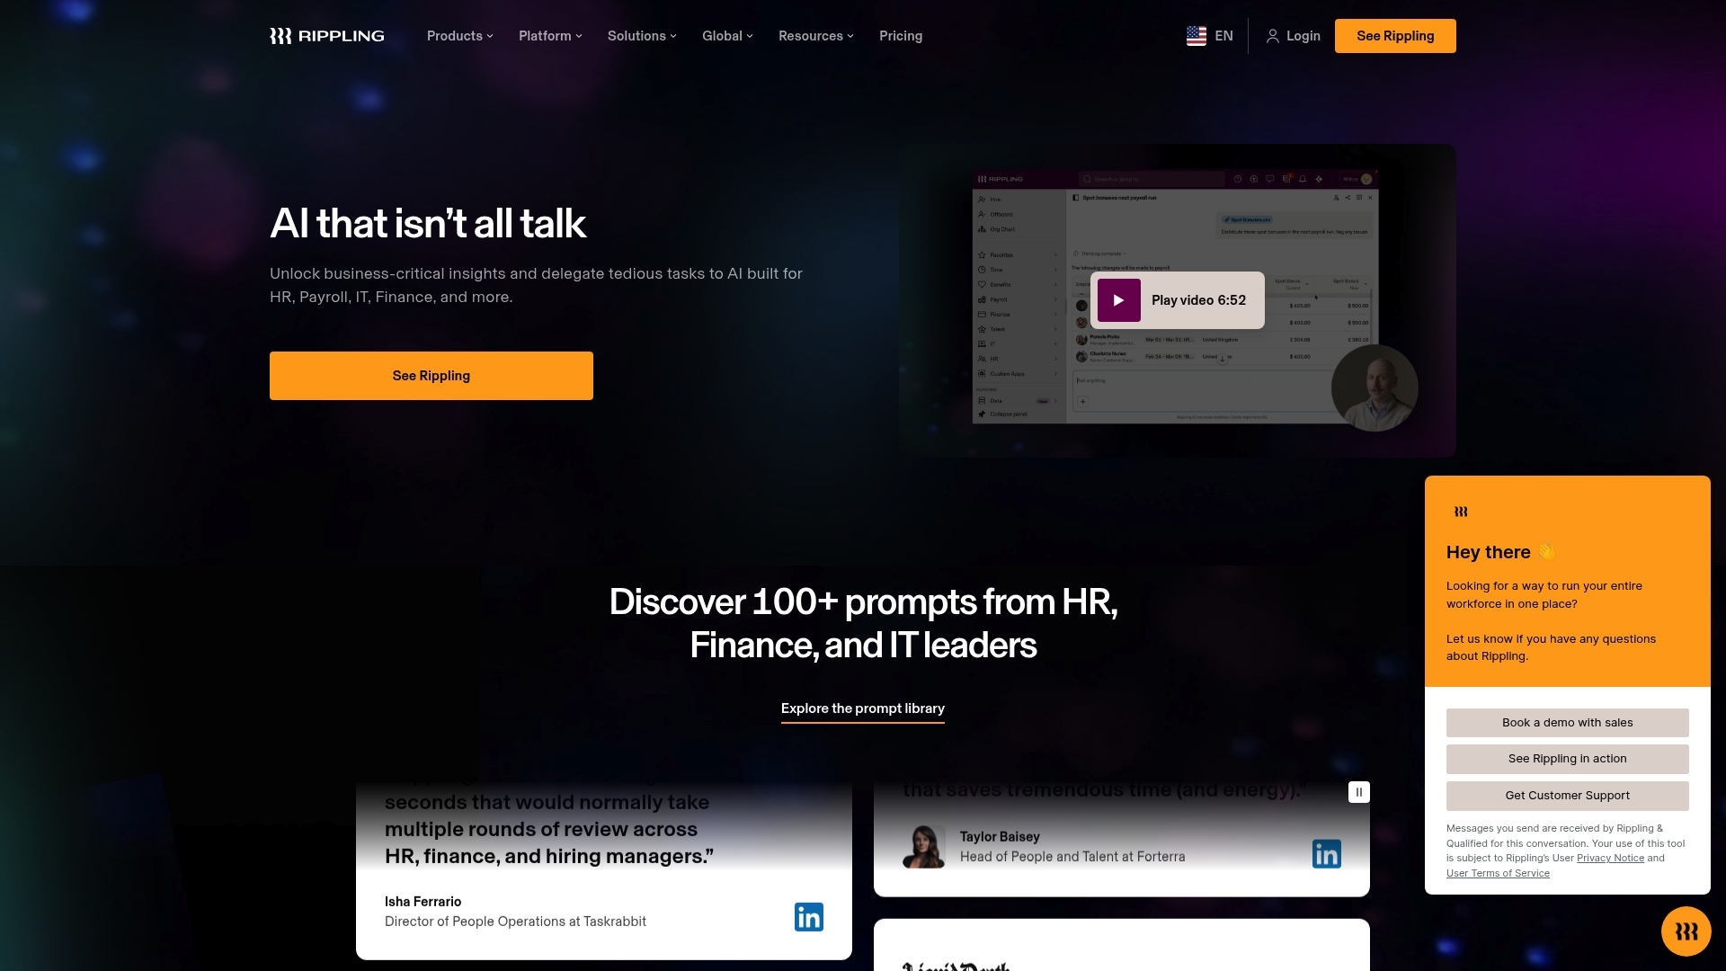This screenshot has width=1726, height=971.
Task: Open the Solutions dropdown
Action: [642, 36]
